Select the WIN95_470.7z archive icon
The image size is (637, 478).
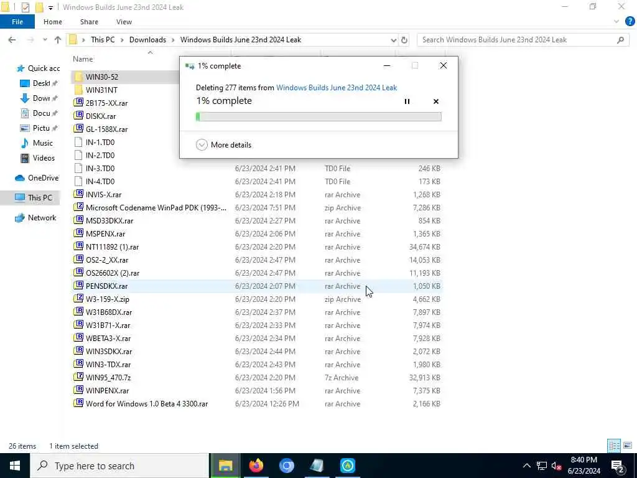pos(78,377)
